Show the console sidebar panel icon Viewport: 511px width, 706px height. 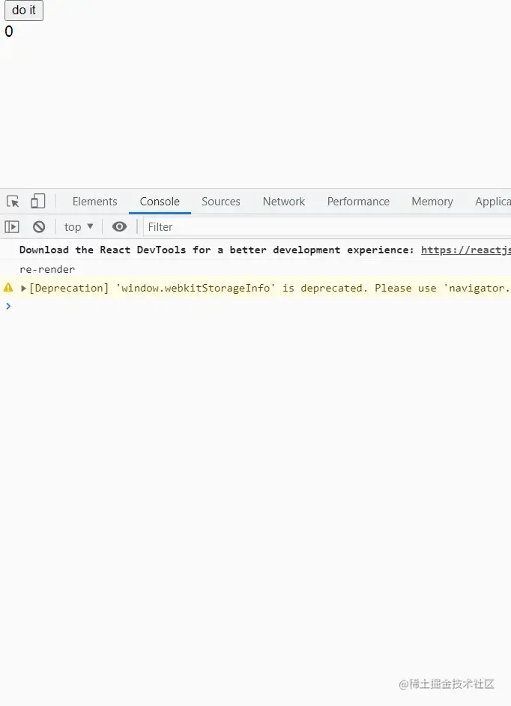12,226
